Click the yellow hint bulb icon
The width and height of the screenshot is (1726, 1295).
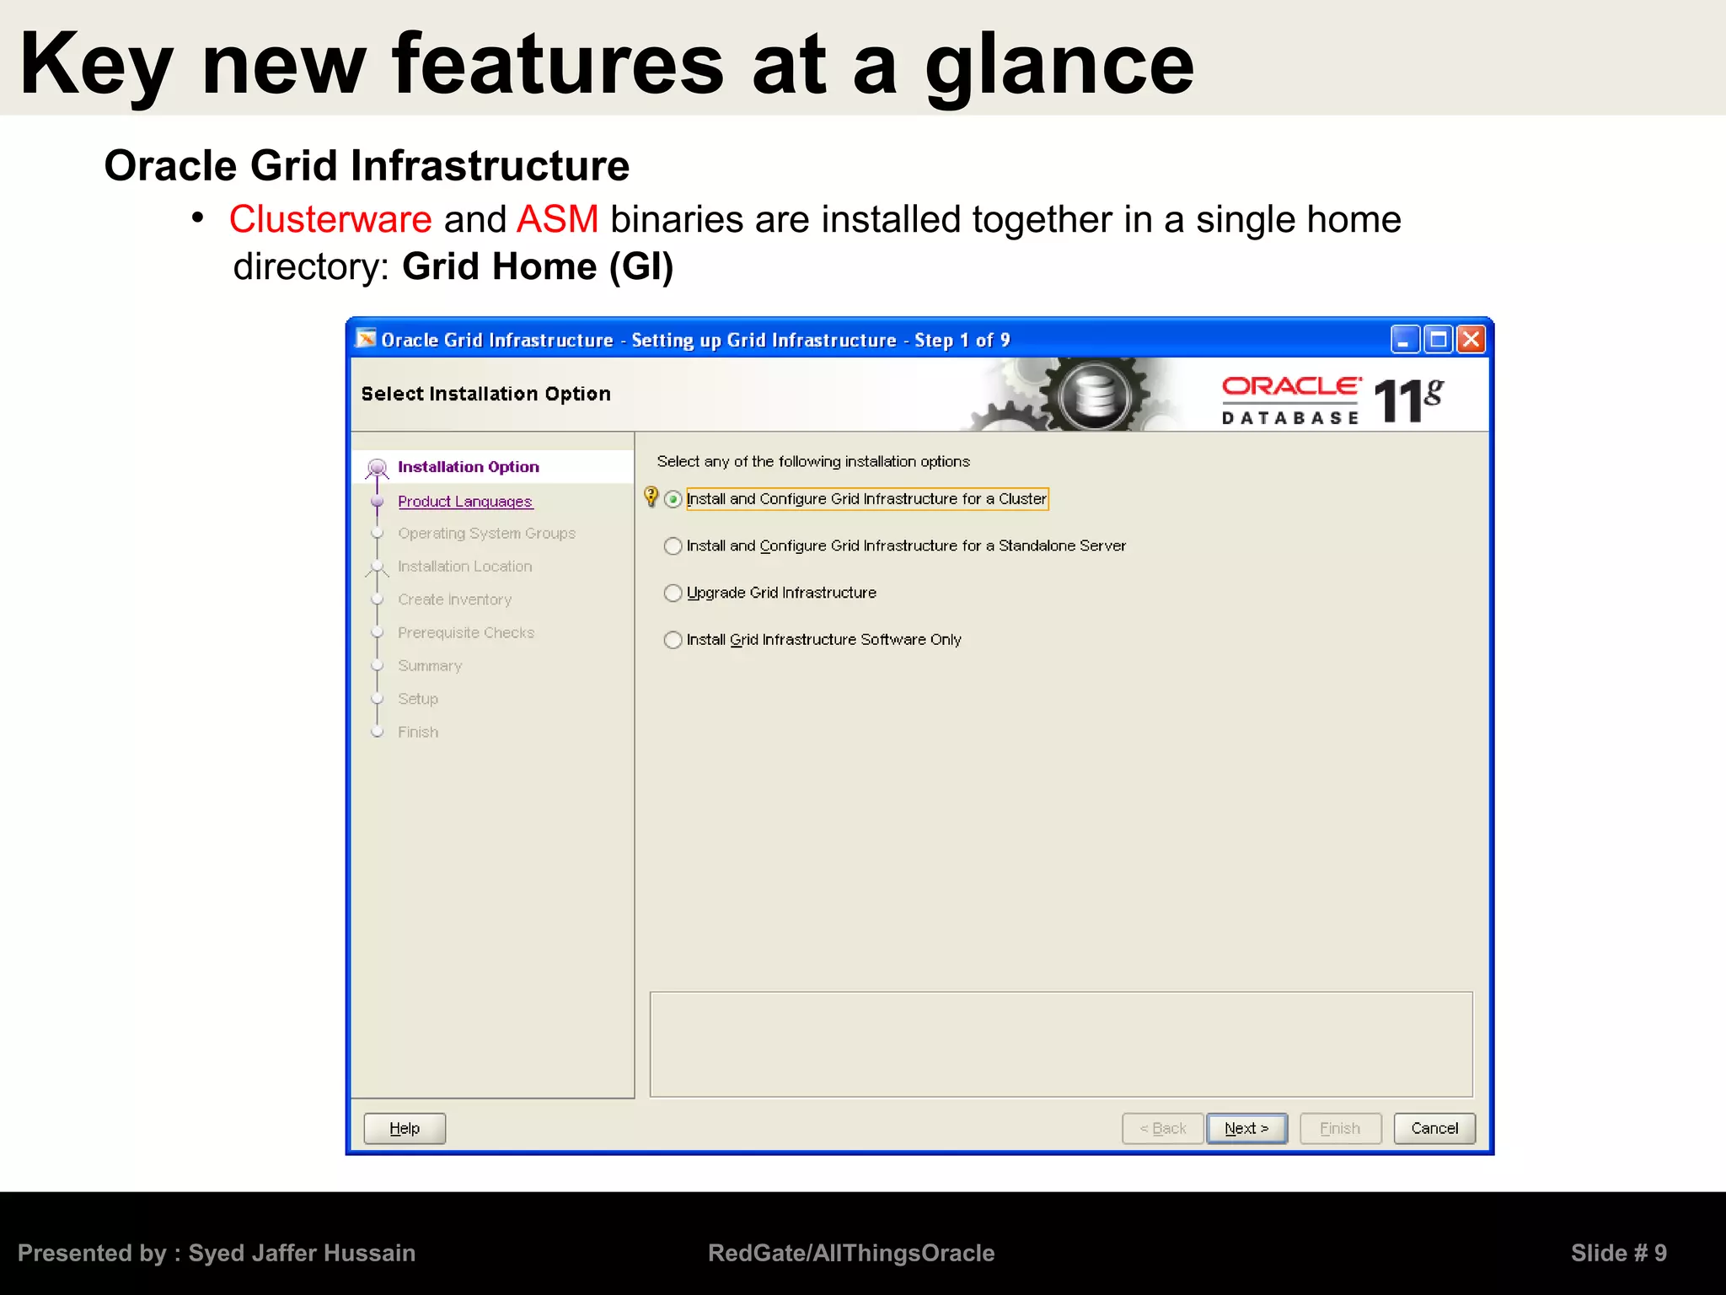click(x=651, y=497)
